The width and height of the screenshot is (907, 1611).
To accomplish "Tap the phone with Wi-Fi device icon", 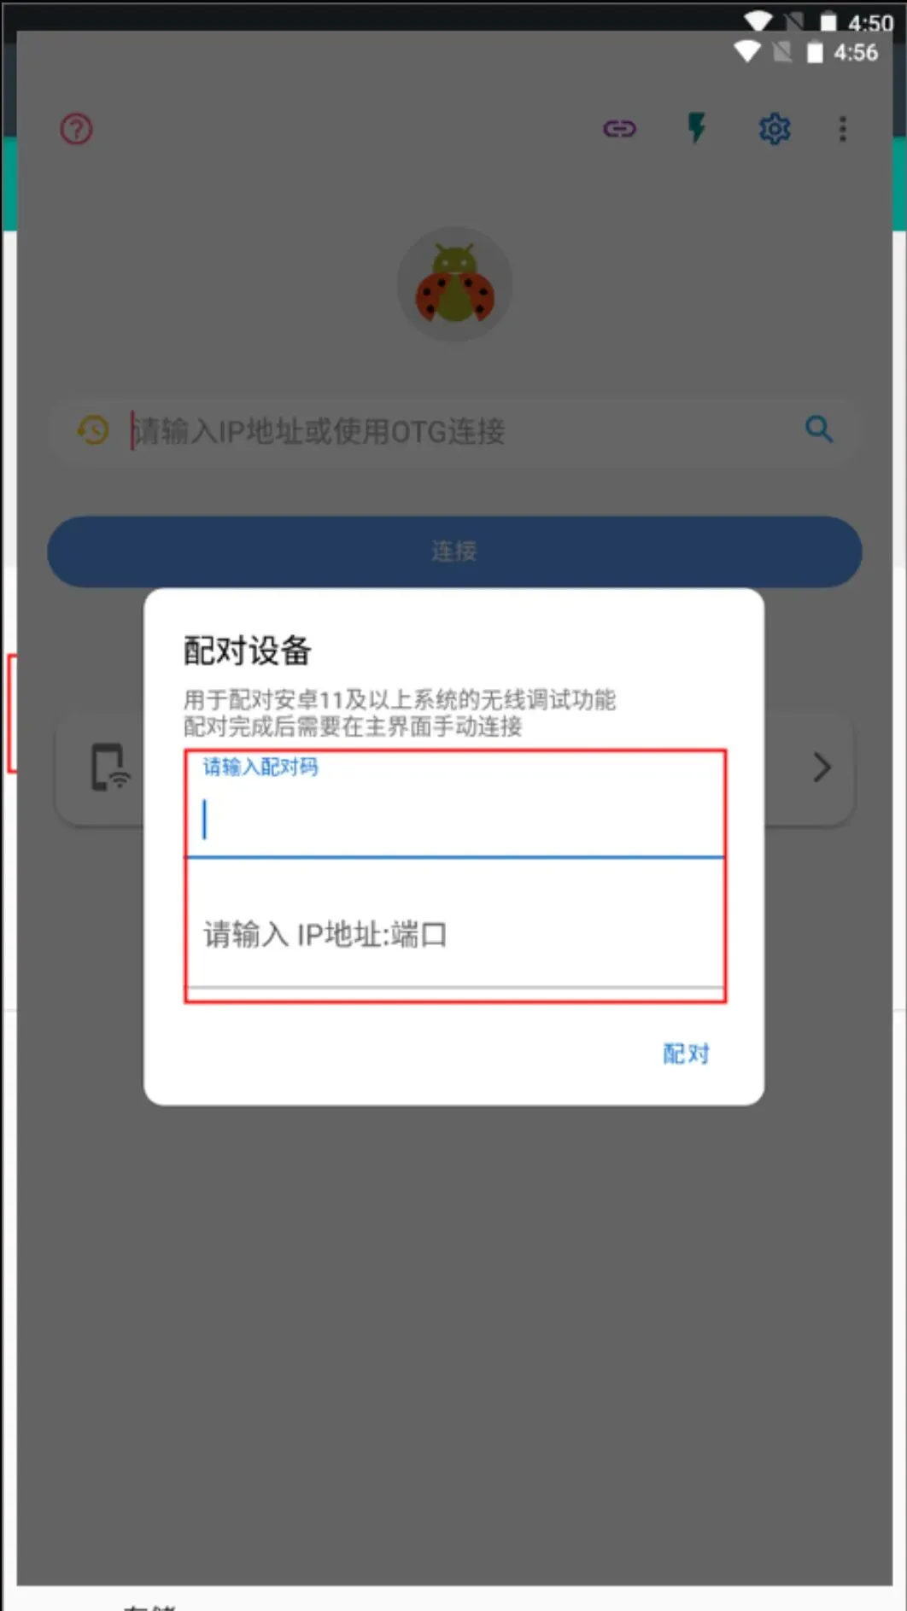I will (x=110, y=767).
